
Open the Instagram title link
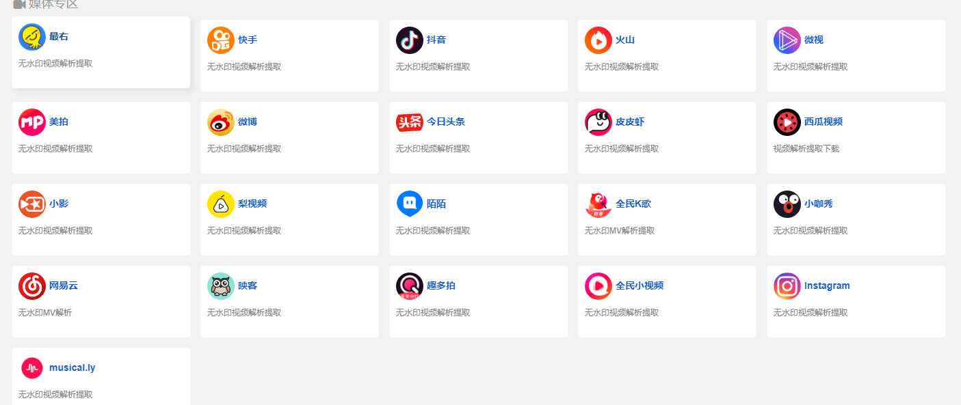point(827,285)
